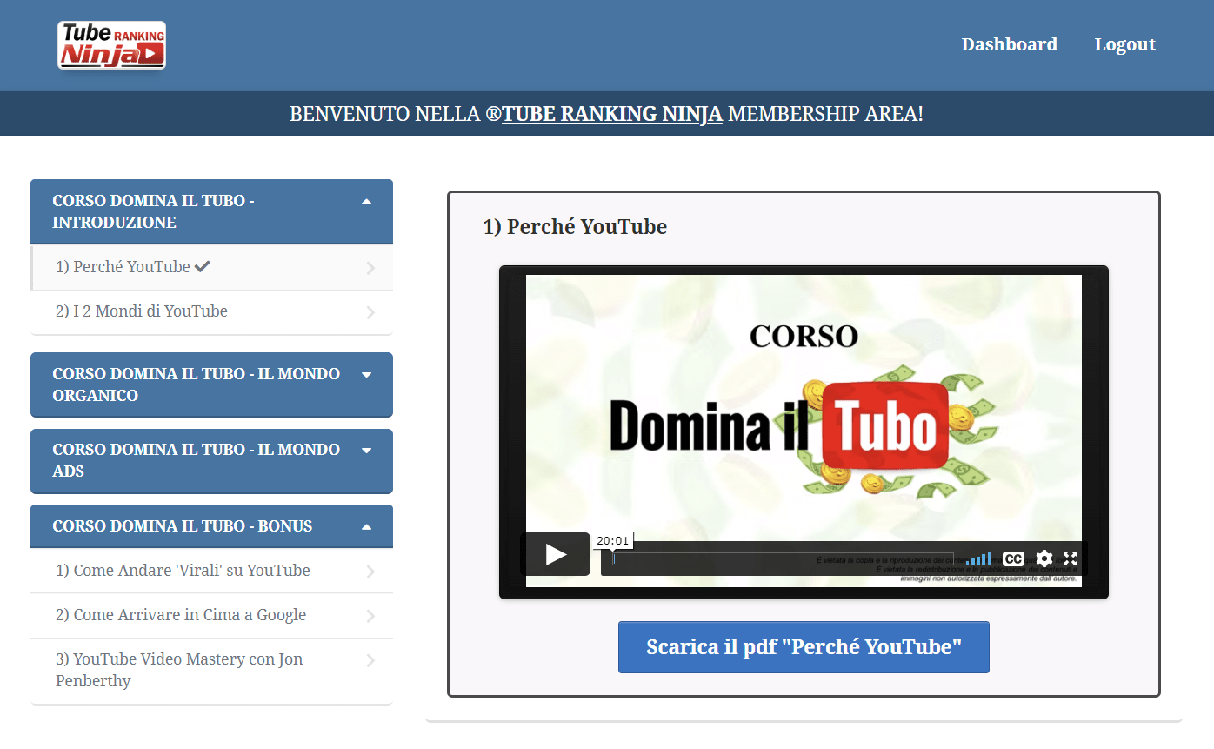Click the Tube Ranking Ninja logo
1214x749 pixels.
111,45
